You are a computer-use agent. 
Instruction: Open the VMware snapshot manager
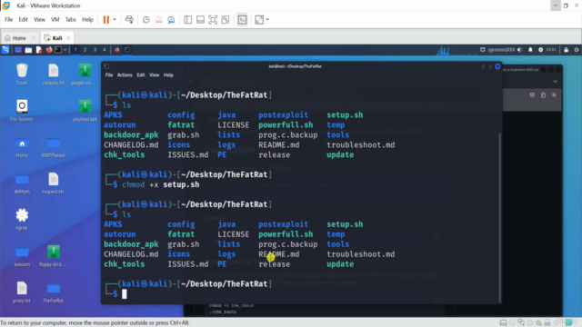171,20
